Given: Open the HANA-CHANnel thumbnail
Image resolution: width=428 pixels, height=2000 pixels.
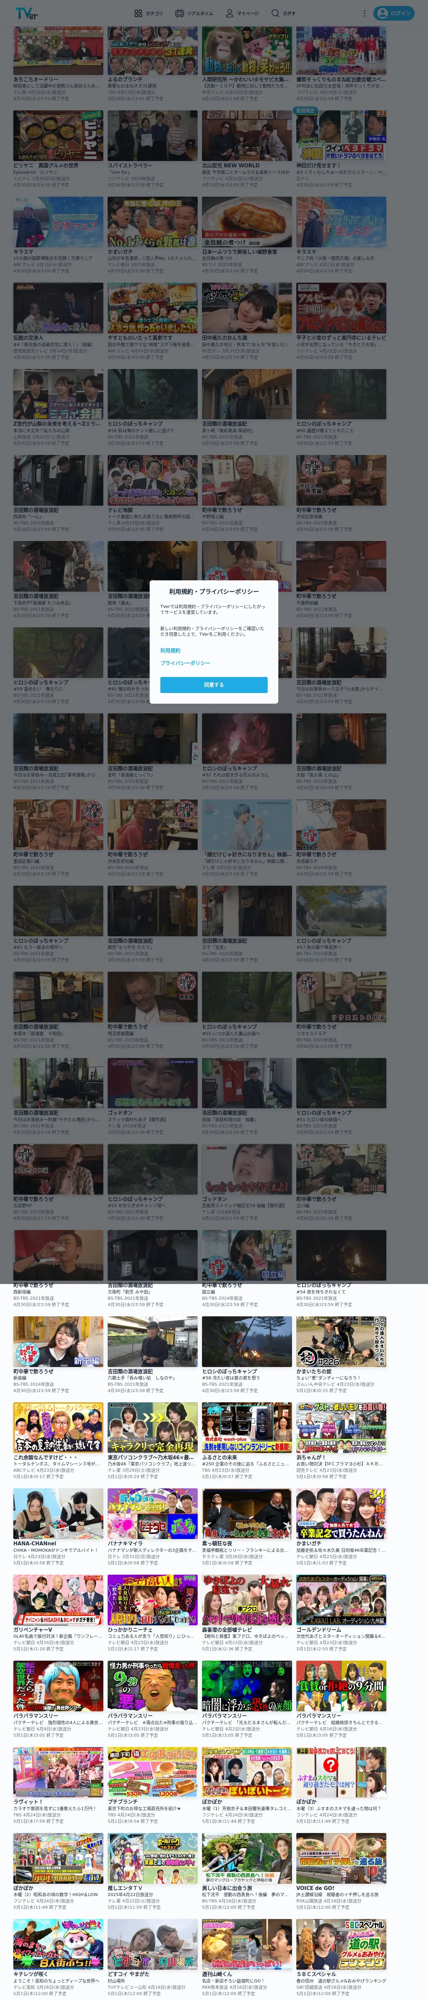Looking at the screenshot, I should (58, 1514).
